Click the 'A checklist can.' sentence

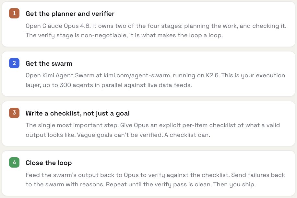[187, 135]
